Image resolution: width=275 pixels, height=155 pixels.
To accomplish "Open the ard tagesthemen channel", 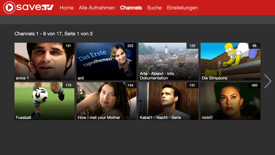I will 106,61.
